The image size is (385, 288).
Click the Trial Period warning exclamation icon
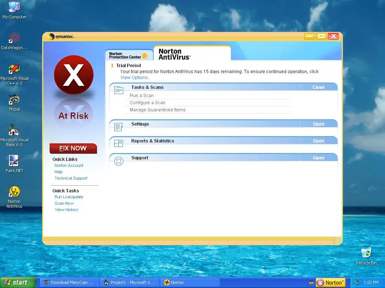tap(112, 66)
